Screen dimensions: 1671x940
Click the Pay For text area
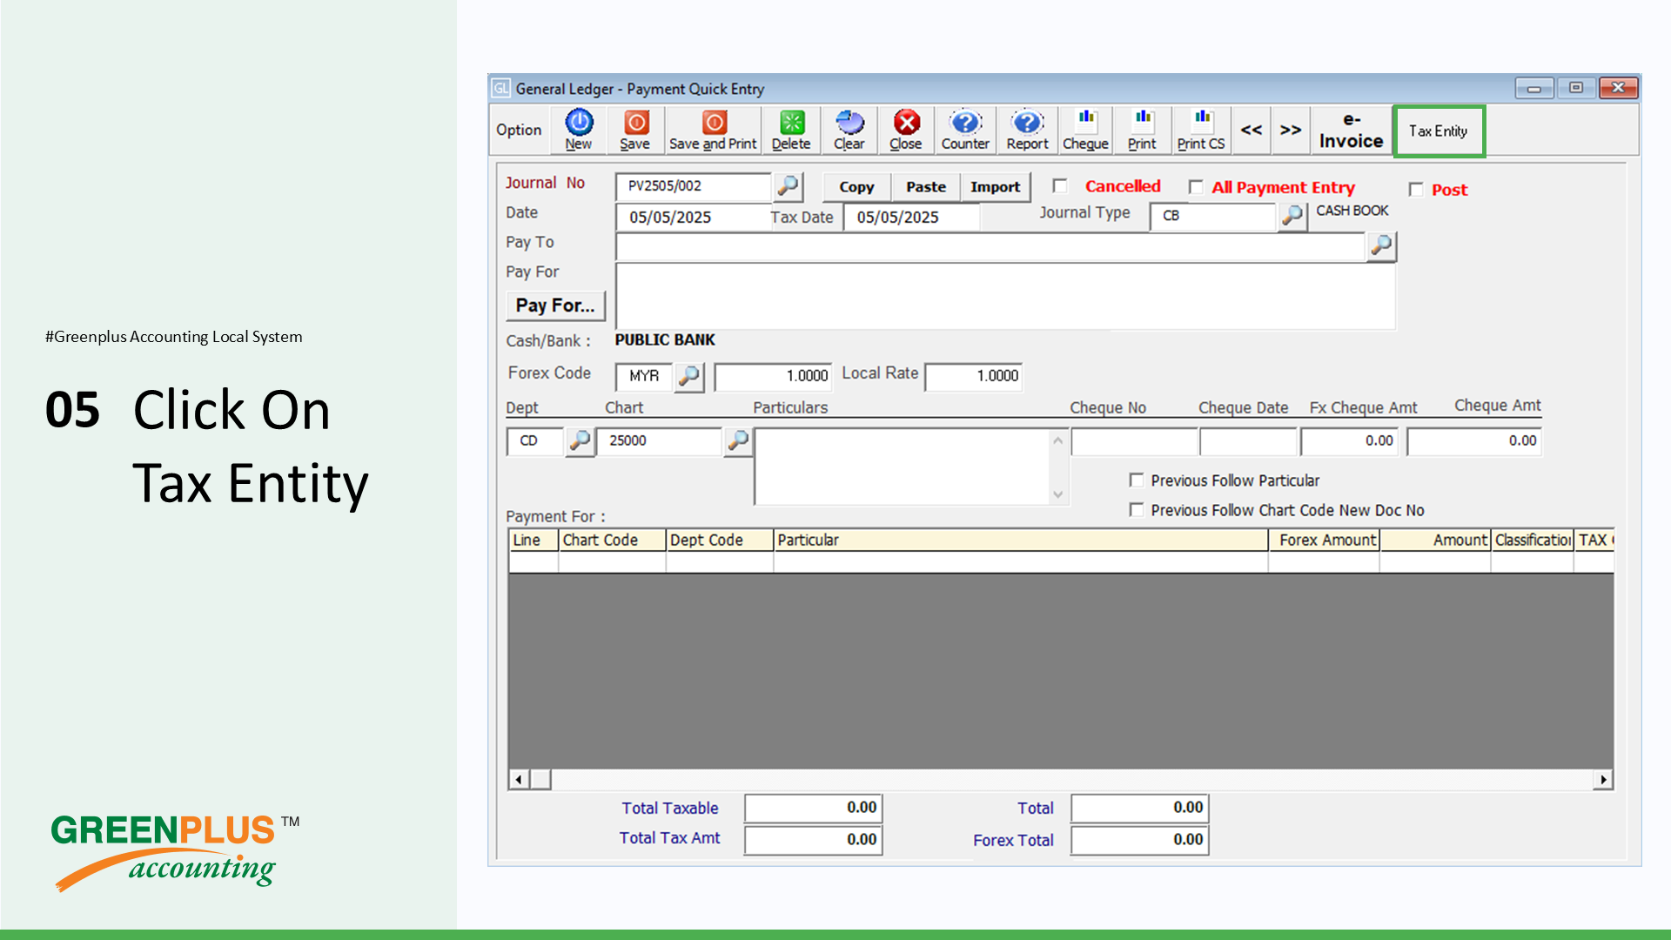coord(1005,297)
